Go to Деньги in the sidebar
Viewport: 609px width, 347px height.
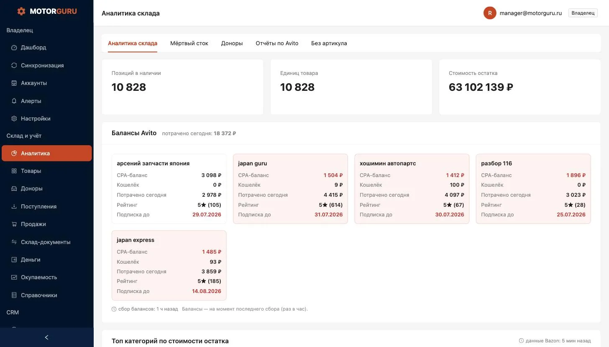[47, 260]
